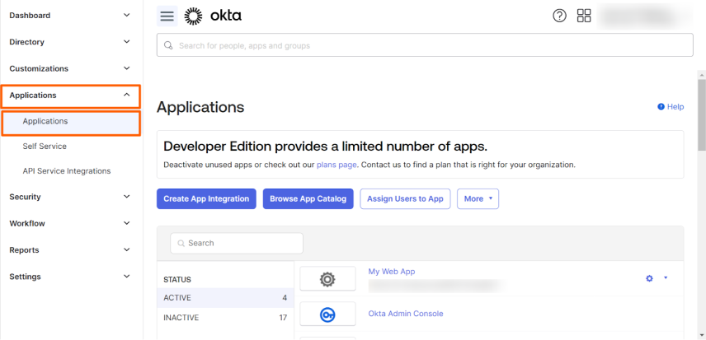Open Customizations menu label
The image size is (706, 340).
click(39, 68)
